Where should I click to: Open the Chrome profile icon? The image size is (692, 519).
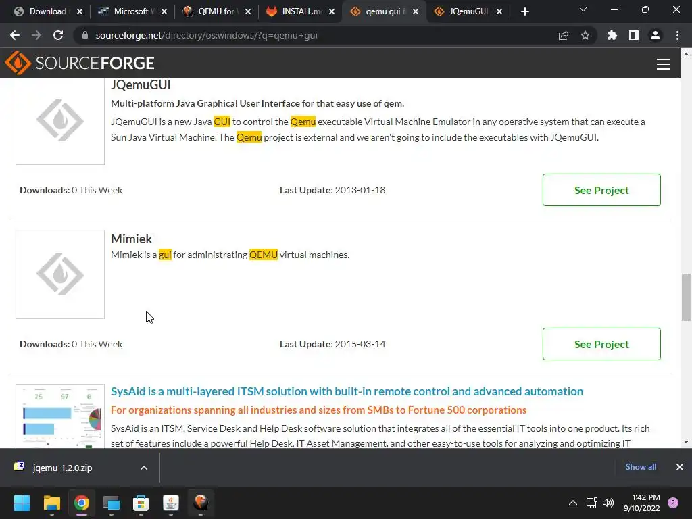(656, 35)
